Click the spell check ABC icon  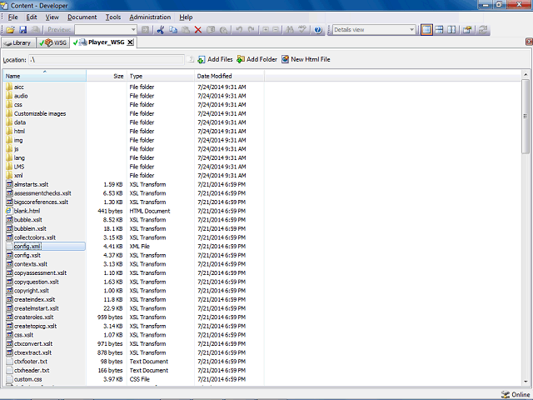click(301, 30)
